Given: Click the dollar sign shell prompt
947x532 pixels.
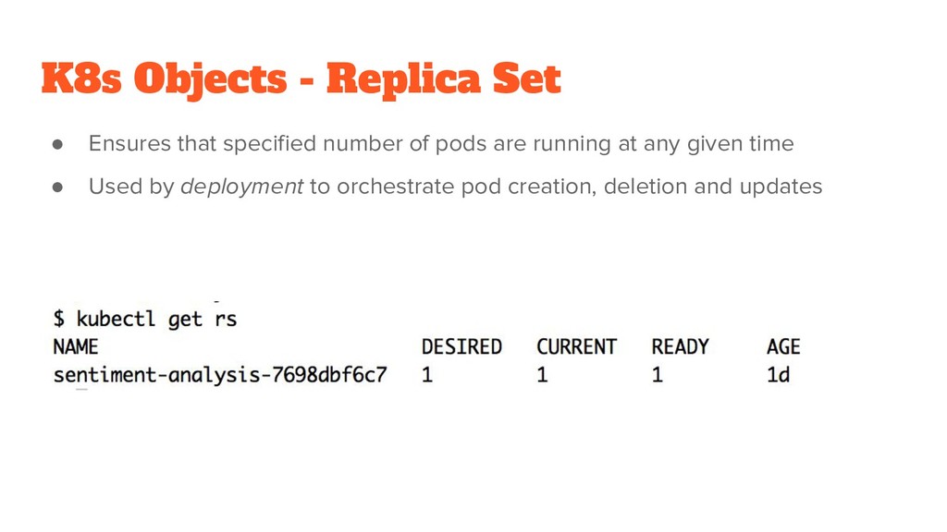Looking at the screenshot, I should (58, 318).
